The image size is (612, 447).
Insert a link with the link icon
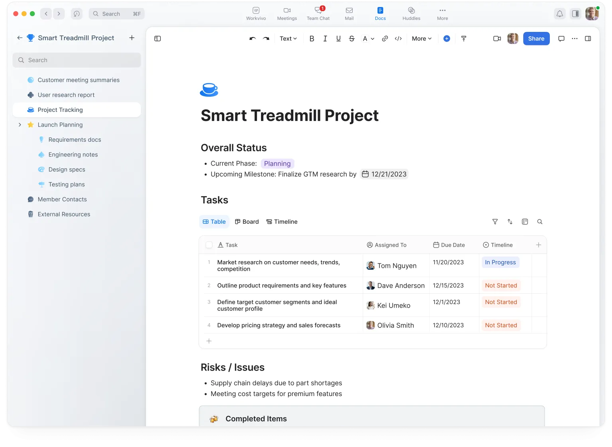pyautogui.click(x=384, y=39)
